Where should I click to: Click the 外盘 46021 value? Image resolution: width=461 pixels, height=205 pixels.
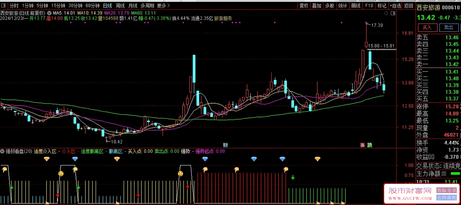[x=451, y=135]
